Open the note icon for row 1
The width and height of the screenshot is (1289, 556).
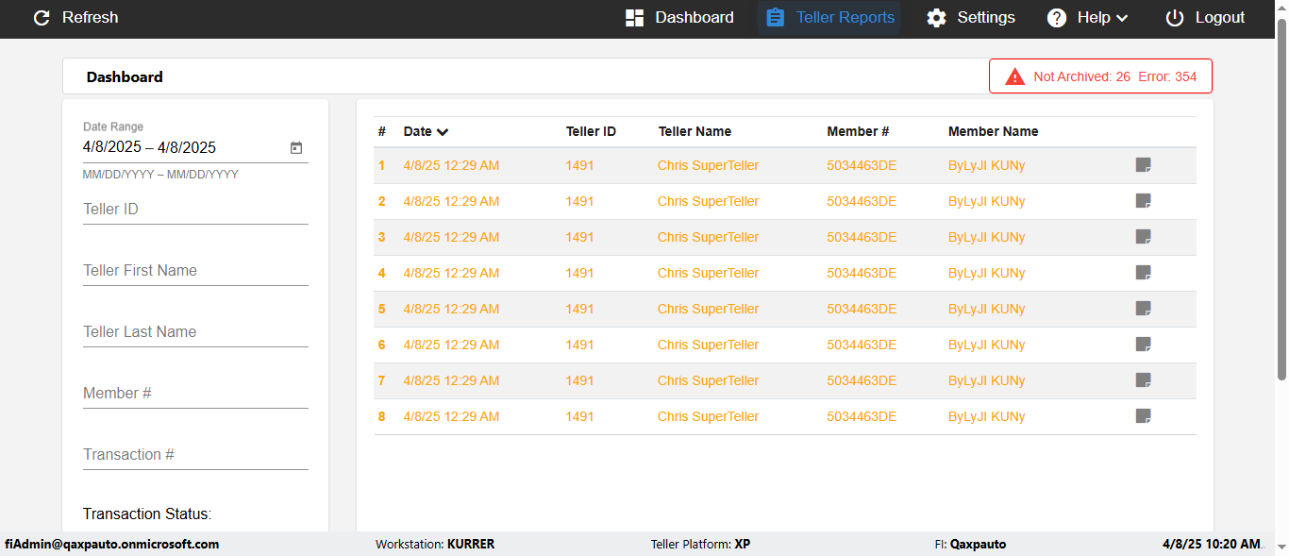click(x=1143, y=165)
